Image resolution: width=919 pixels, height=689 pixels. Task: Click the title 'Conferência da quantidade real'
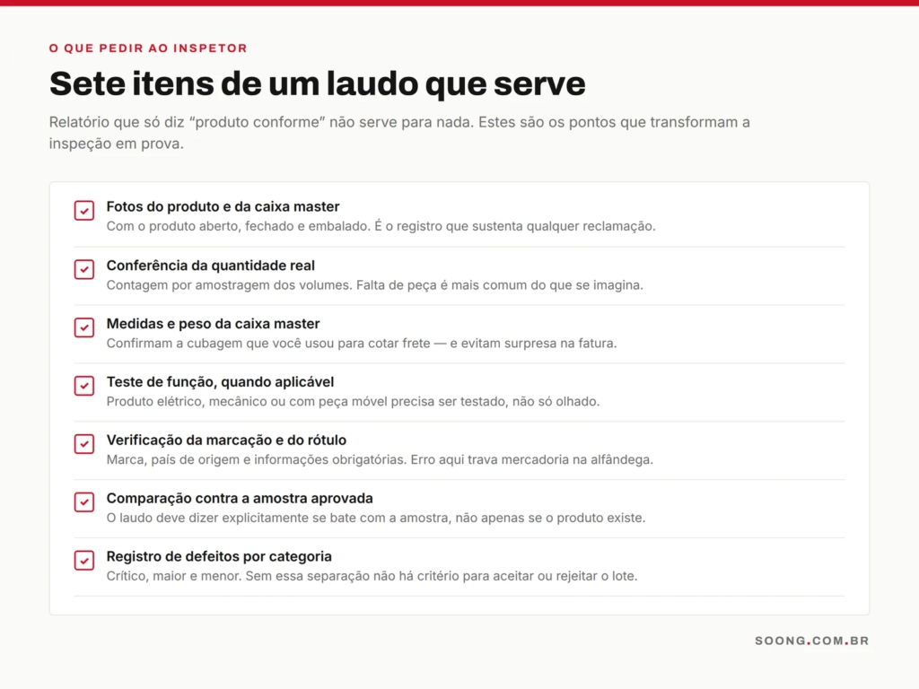pos(210,266)
